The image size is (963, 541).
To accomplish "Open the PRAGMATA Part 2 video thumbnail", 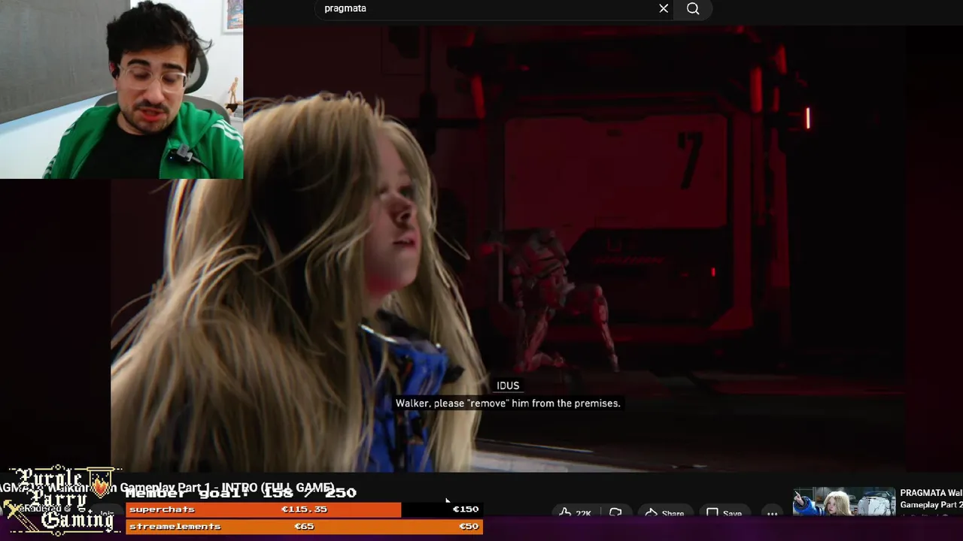I will pyautogui.click(x=843, y=502).
